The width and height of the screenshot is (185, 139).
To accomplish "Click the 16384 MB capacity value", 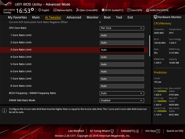I will (174, 63).
